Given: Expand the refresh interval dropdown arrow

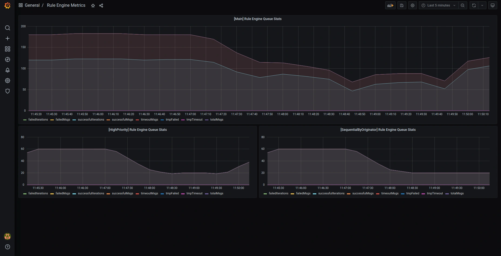Looking at the screenshot, I should (x=482, y=5).
